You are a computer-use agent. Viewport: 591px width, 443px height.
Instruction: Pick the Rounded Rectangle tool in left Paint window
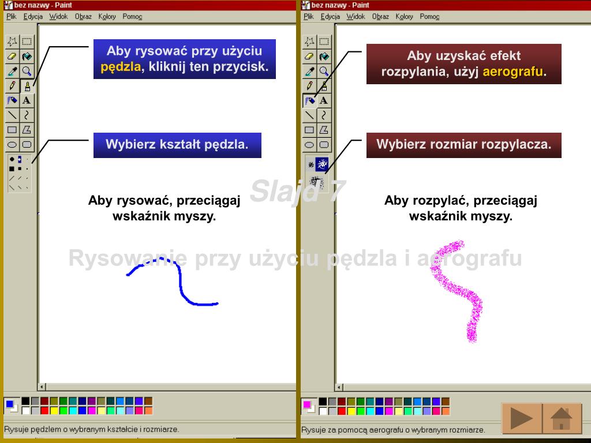click(x=27, y=144)
